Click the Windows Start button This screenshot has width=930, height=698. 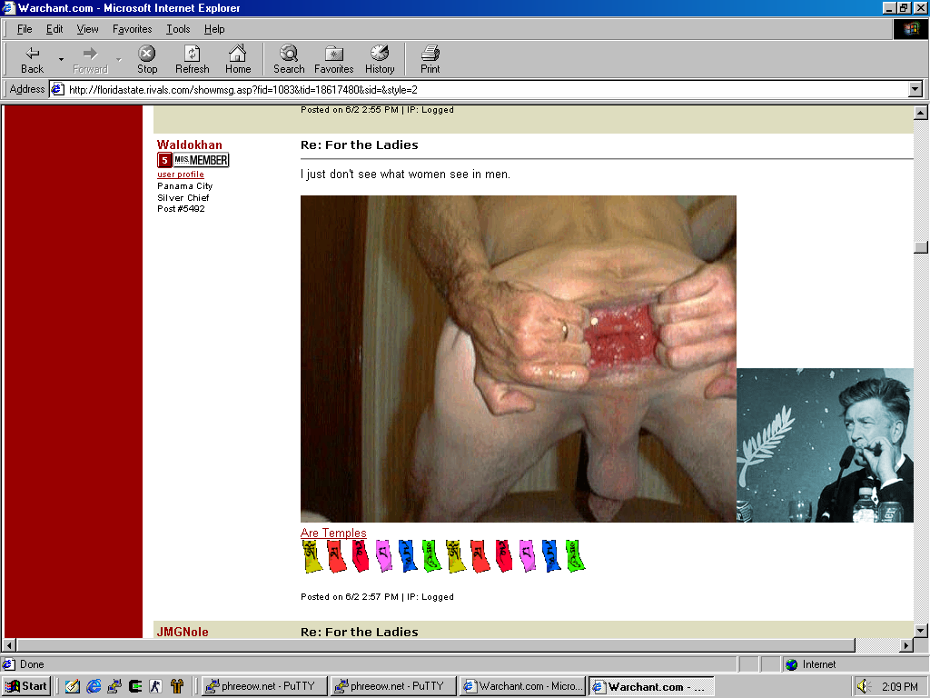[26, 686]
